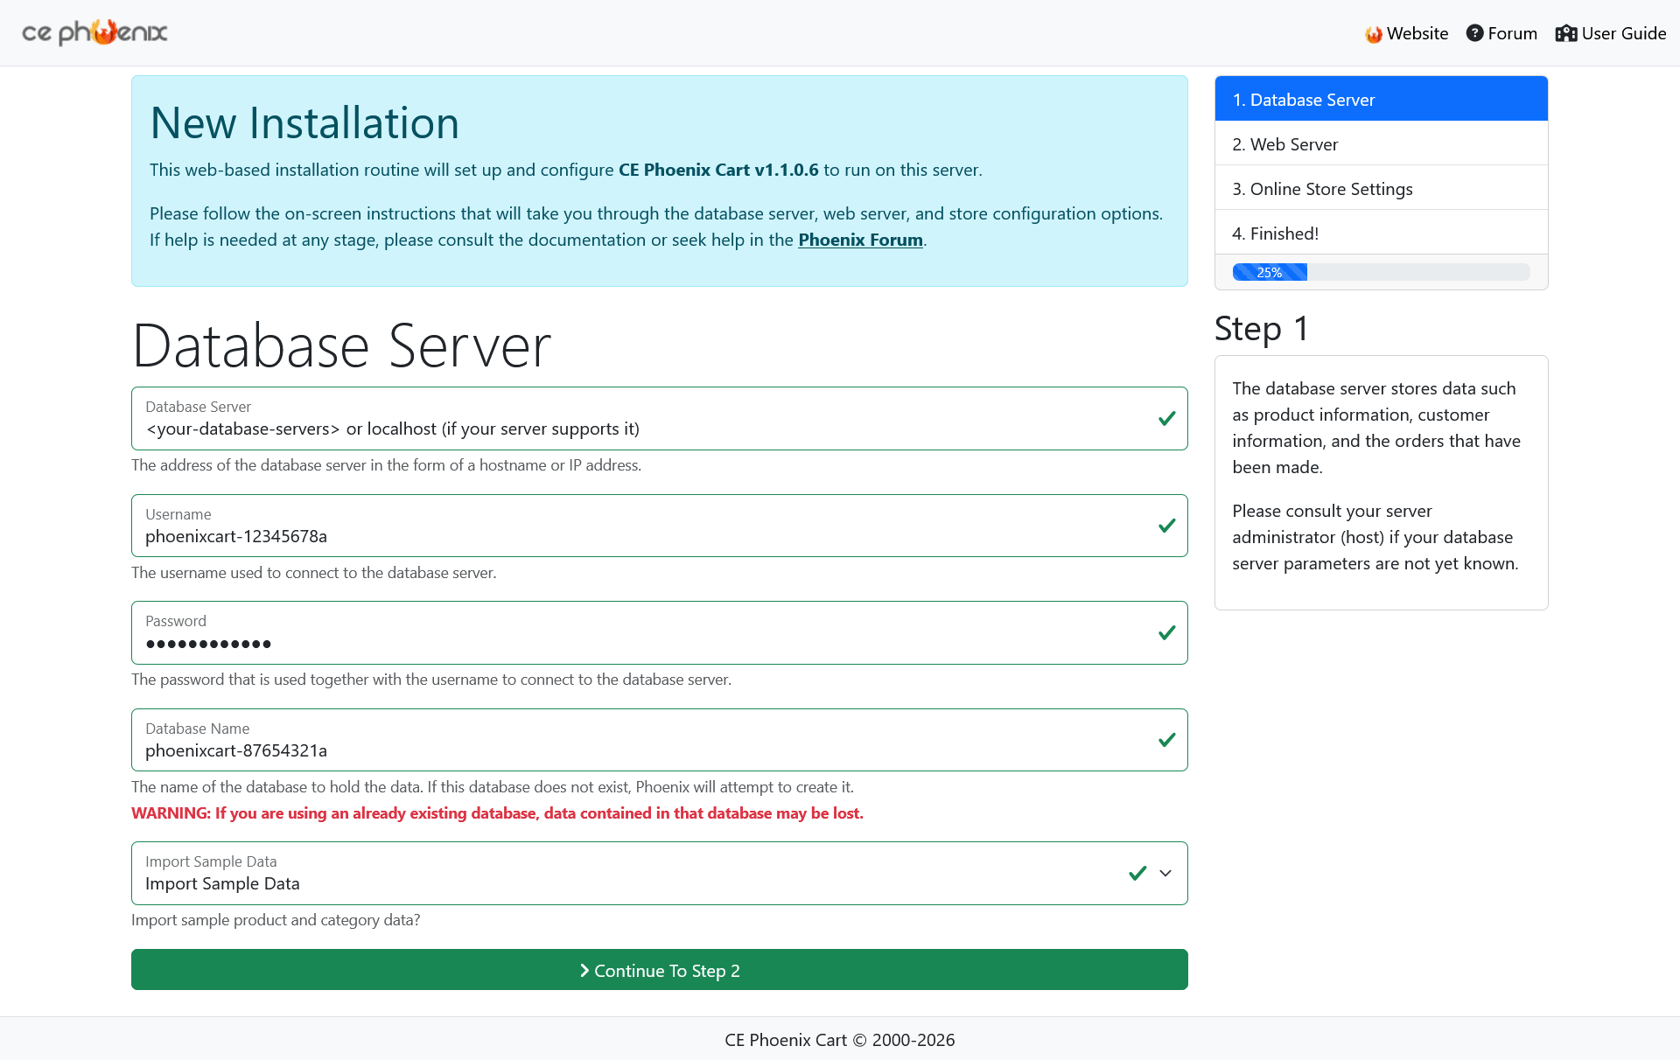The image size is (1680, 1060).
Task: Click the Import Sample Data chevron arrow
Action: [1165, 873]
